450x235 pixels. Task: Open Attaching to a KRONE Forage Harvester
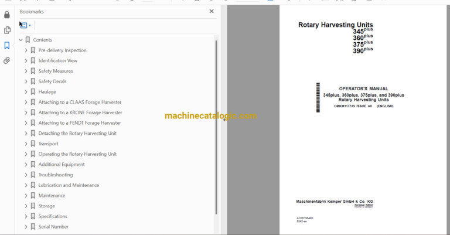80,113
